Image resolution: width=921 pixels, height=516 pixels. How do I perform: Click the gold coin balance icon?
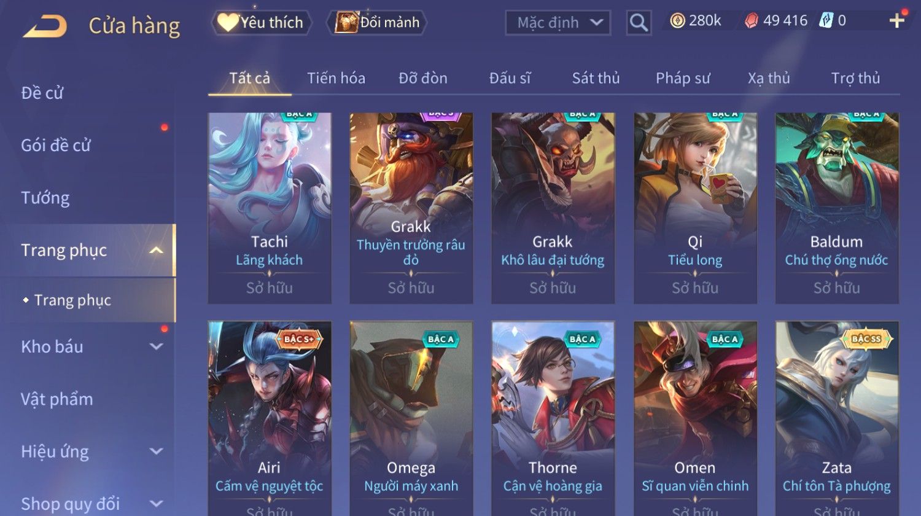pyautogui.click(x=677, y=21)
